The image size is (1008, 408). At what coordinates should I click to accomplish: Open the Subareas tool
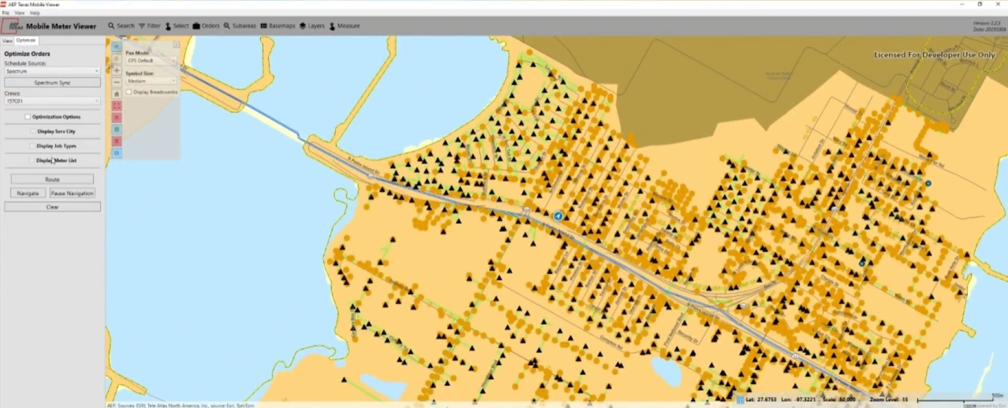click(x=240, y=26)
